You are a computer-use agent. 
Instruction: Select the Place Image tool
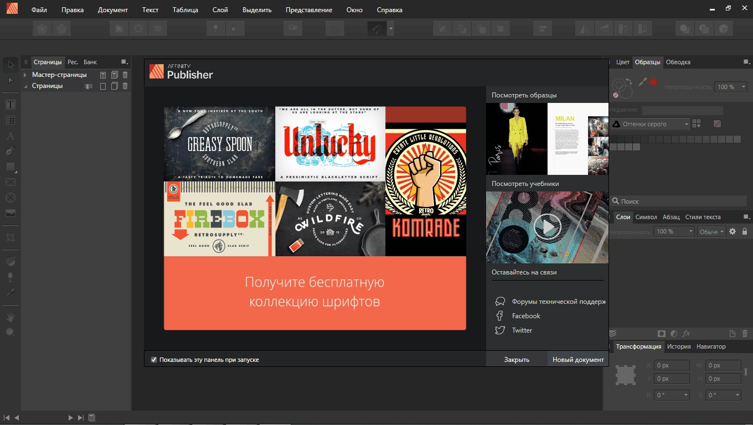[x=11, y=213]
